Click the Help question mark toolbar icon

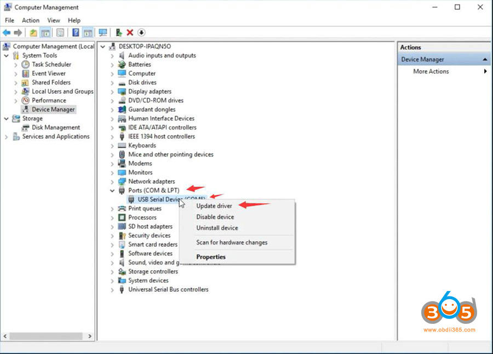coord(76,33)
